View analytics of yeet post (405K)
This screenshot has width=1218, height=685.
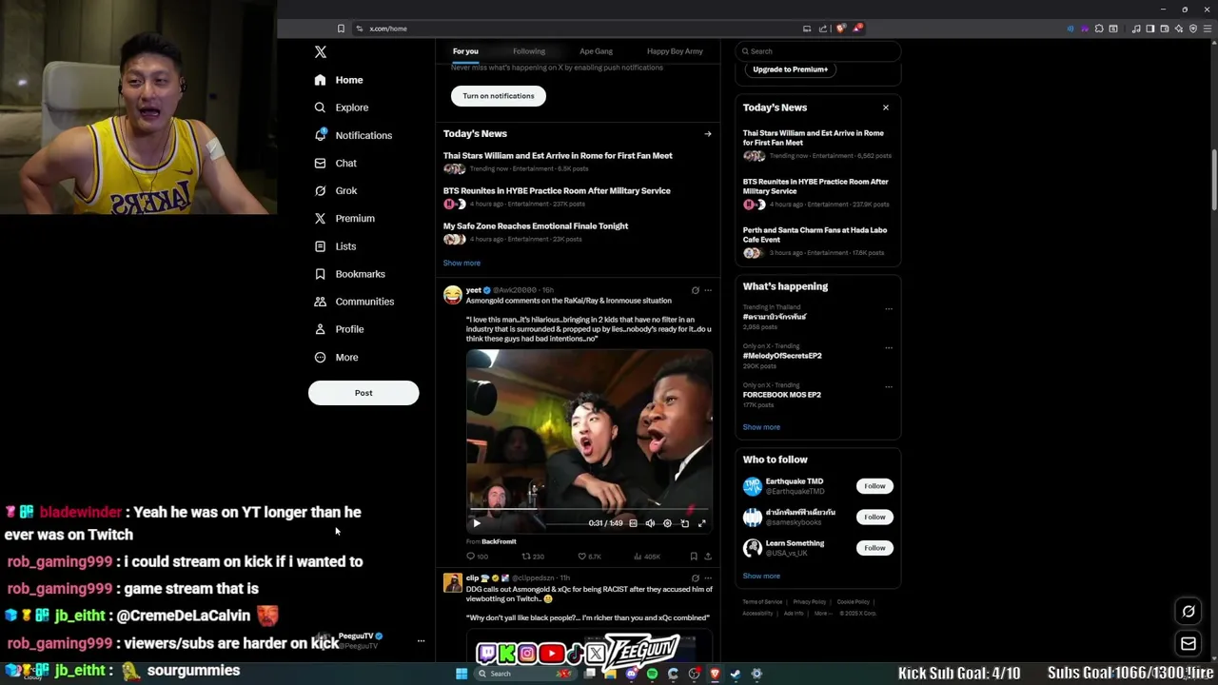(647, 557)
